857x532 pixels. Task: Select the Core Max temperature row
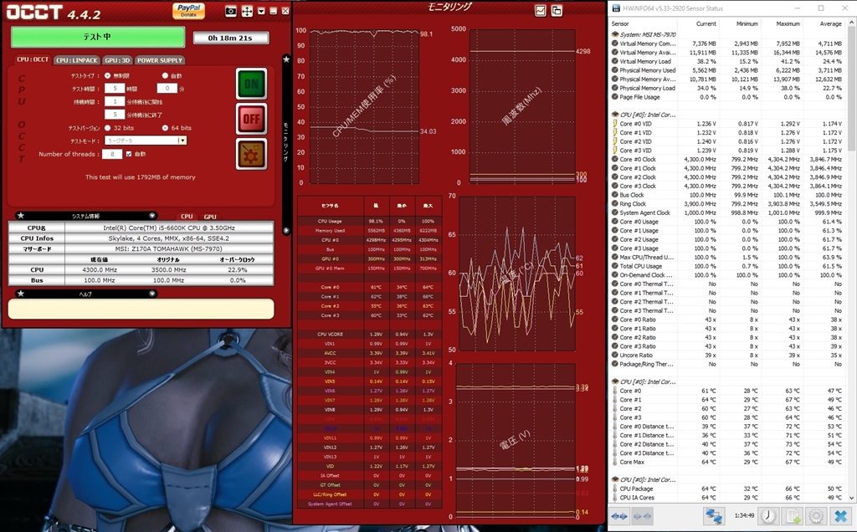[x=727, y=462]
